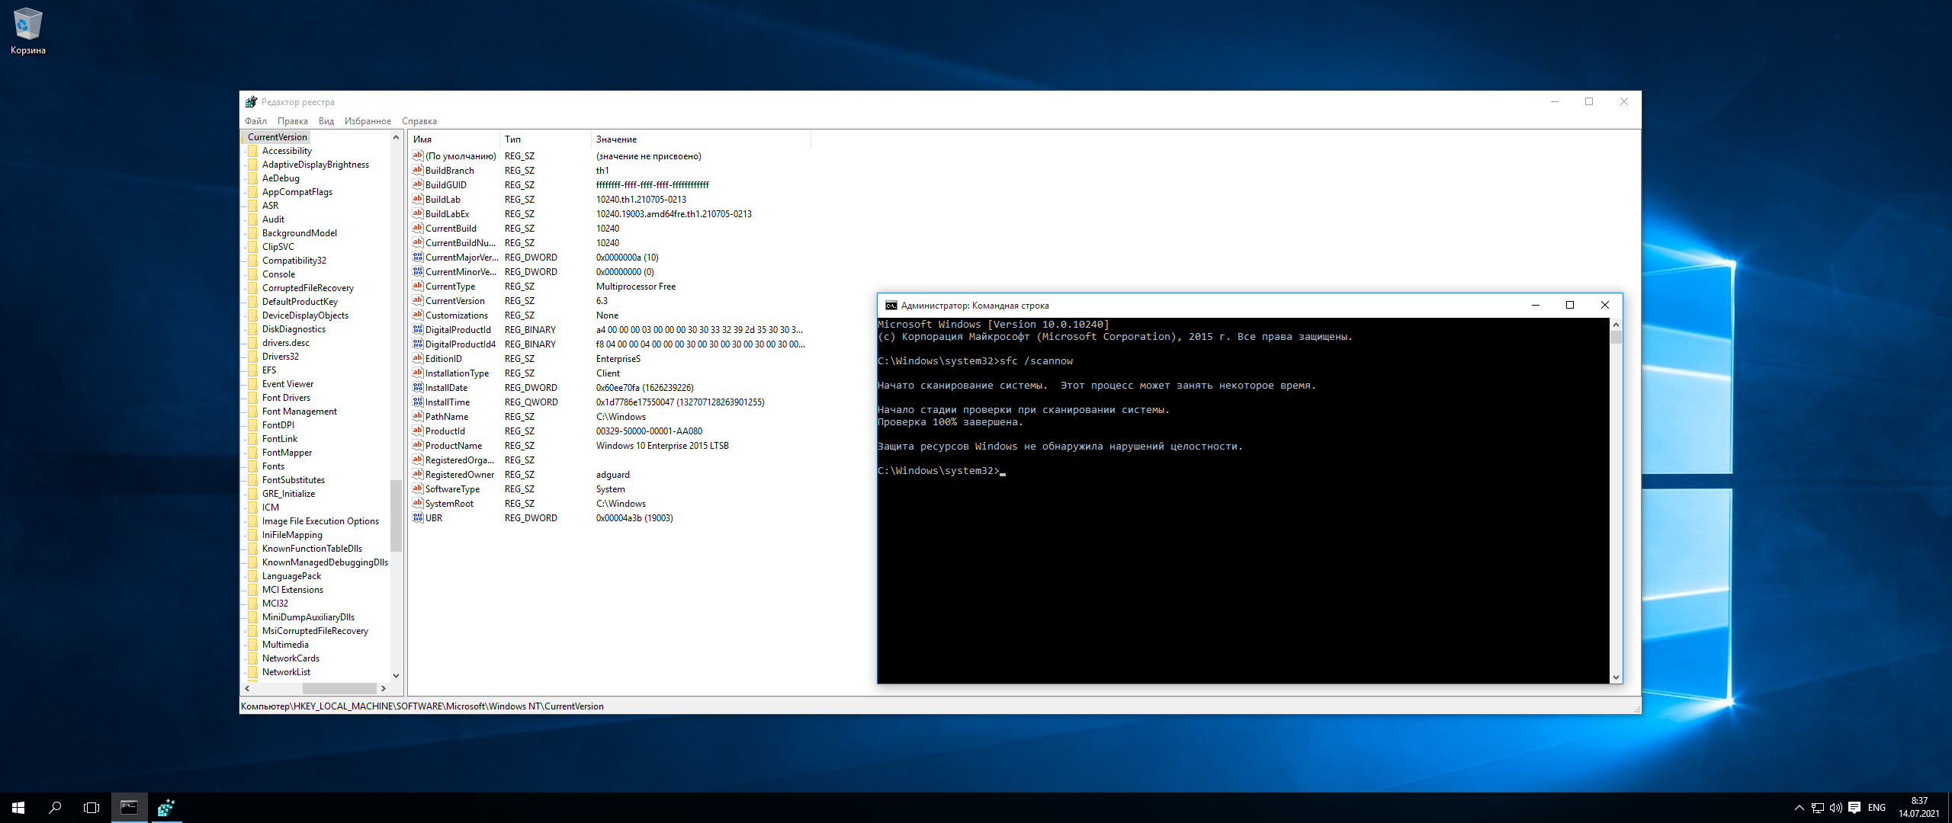Open the Файл menu
The image size is (1952, 823).
click(255, 121)
